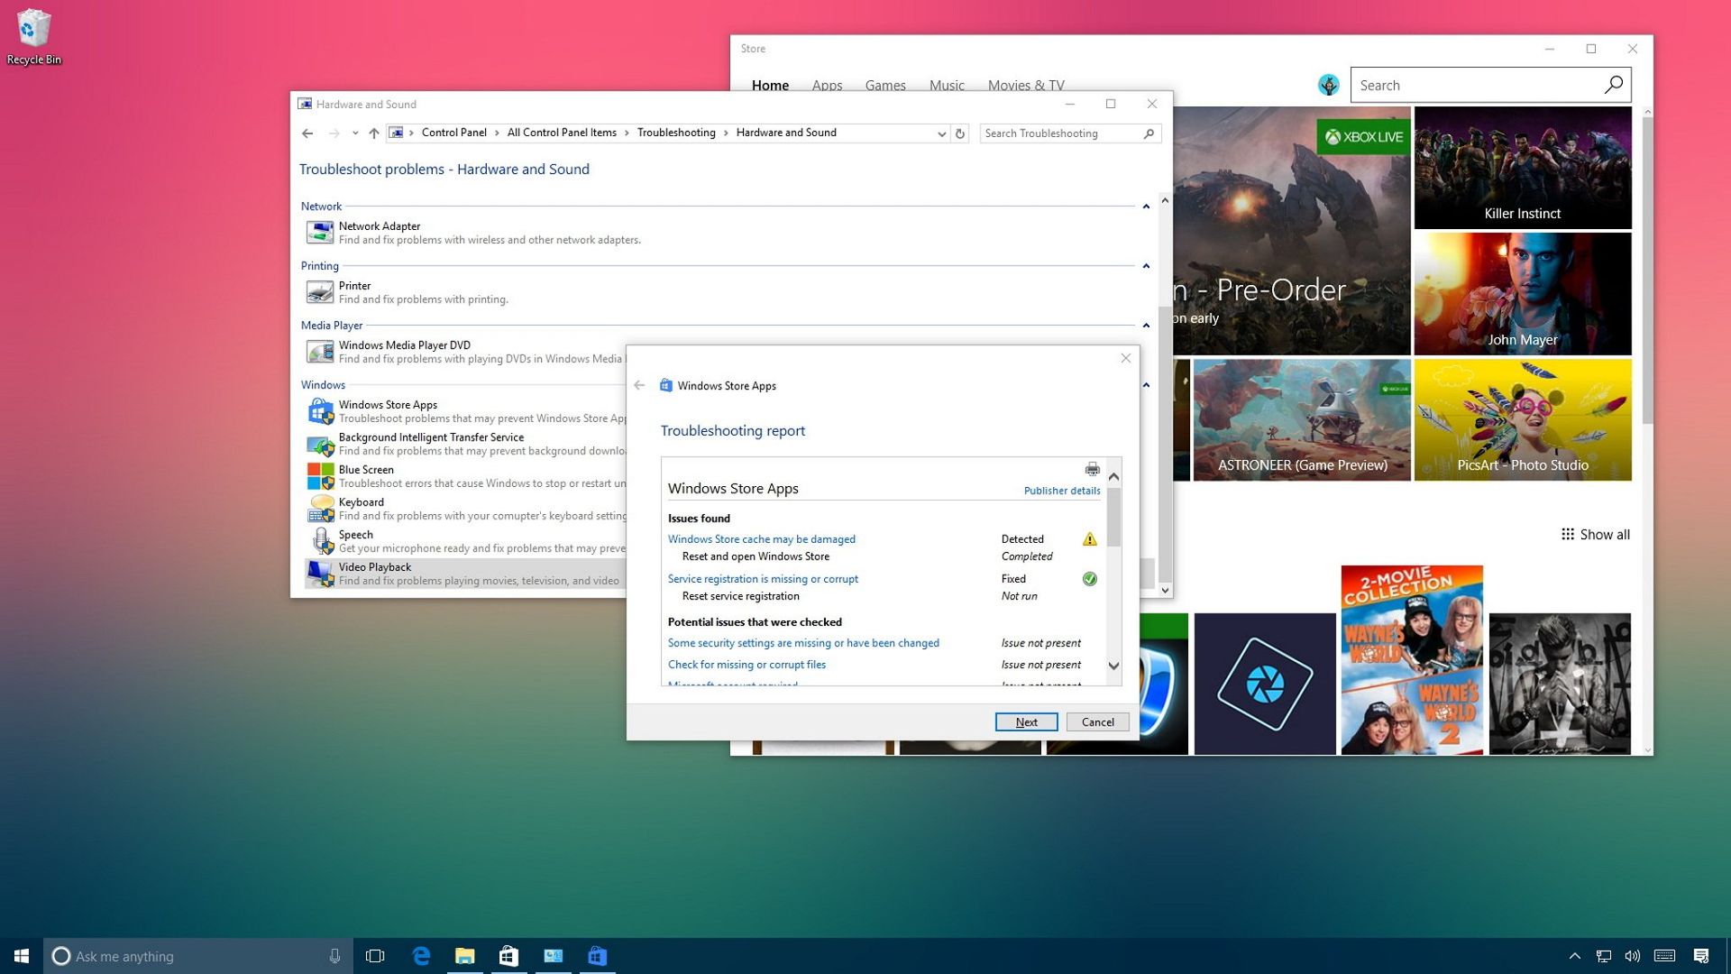Click Next in the Windows Store Apps troubleshooter
Screen dimensions: 1731x974
click(x=1025, y=721)
